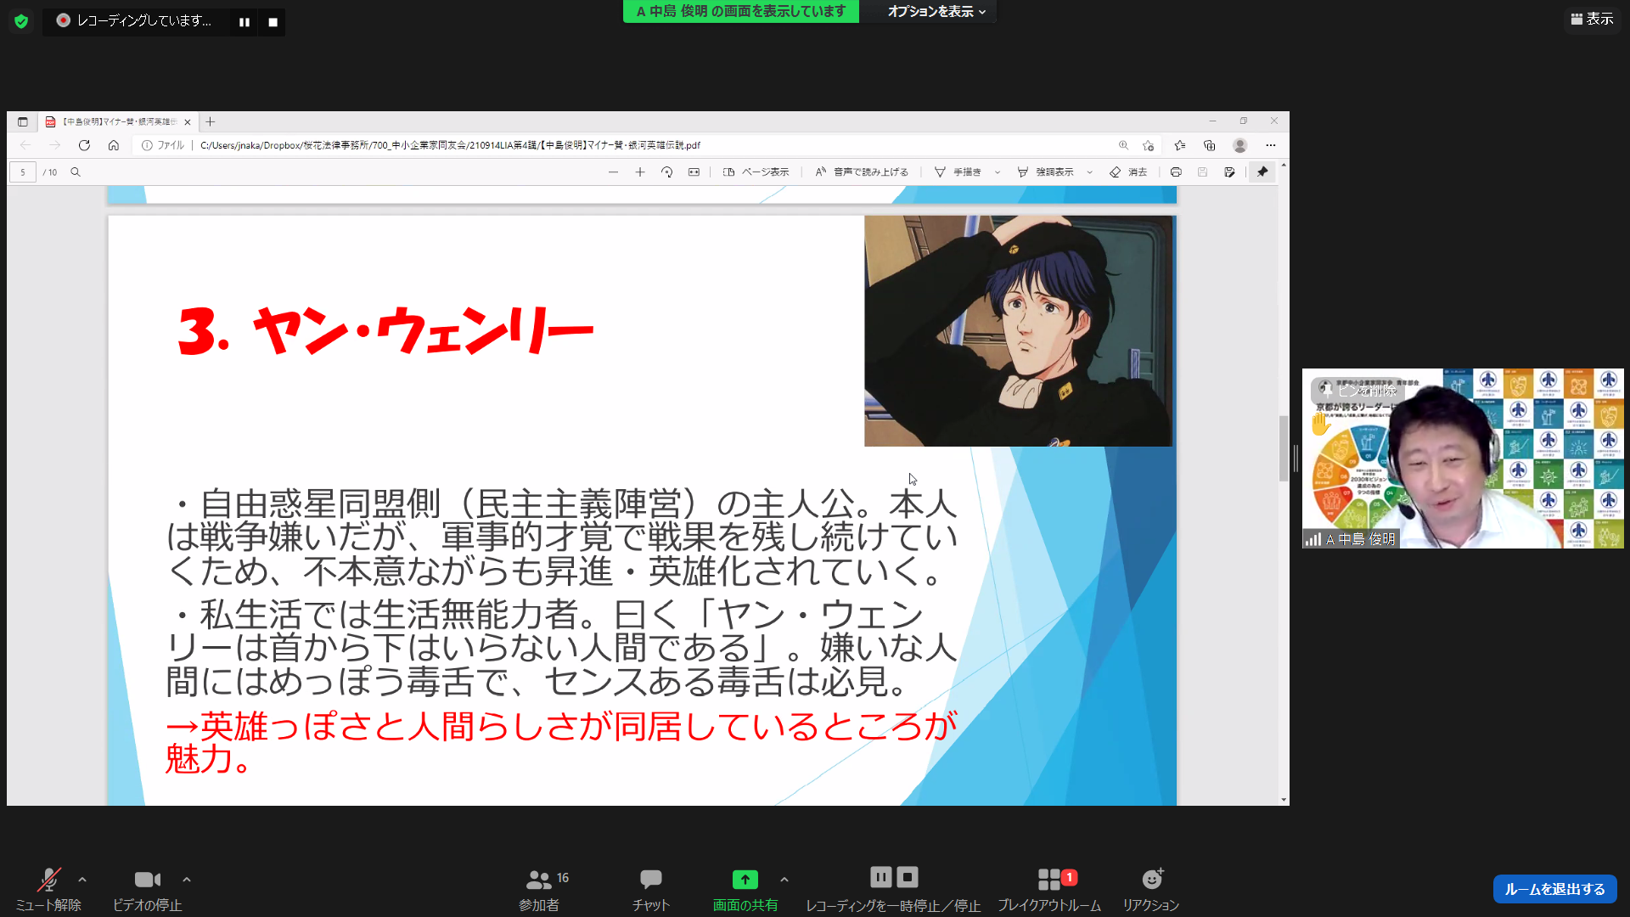Expand audio options chevron next to mute
Screen dimensions: 1630x917
click(82, 880)
